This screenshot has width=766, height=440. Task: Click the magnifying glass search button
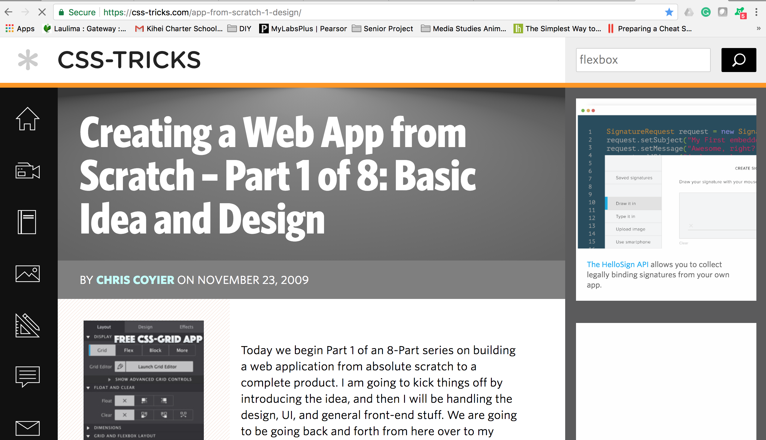pos(738,60)
